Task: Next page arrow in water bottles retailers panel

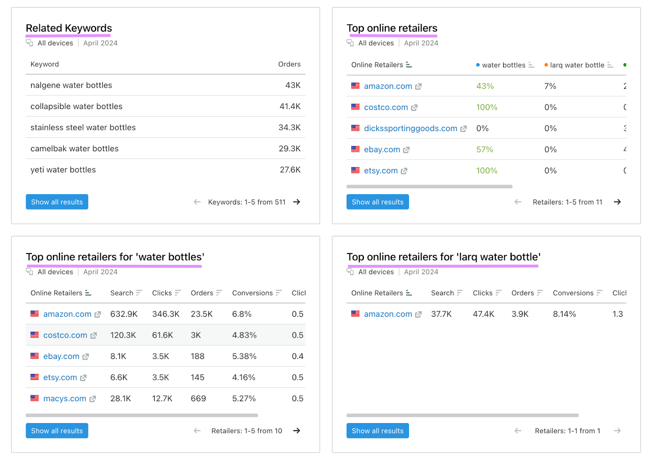Action: click(x=297, y=431)
